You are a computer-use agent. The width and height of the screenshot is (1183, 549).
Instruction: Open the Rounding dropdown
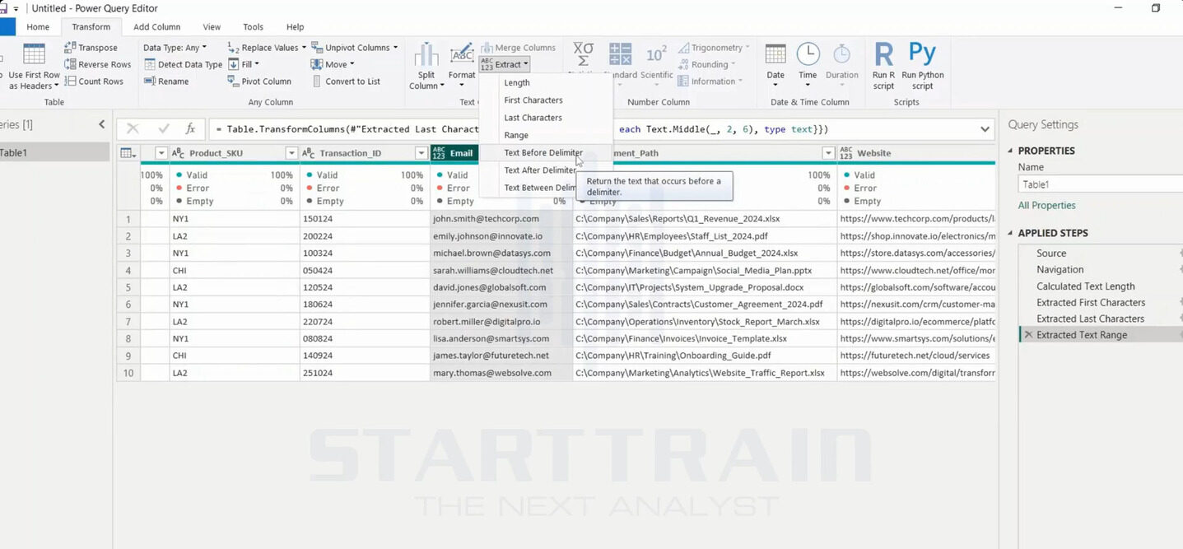pyautogui.click(x=708, y=64)
